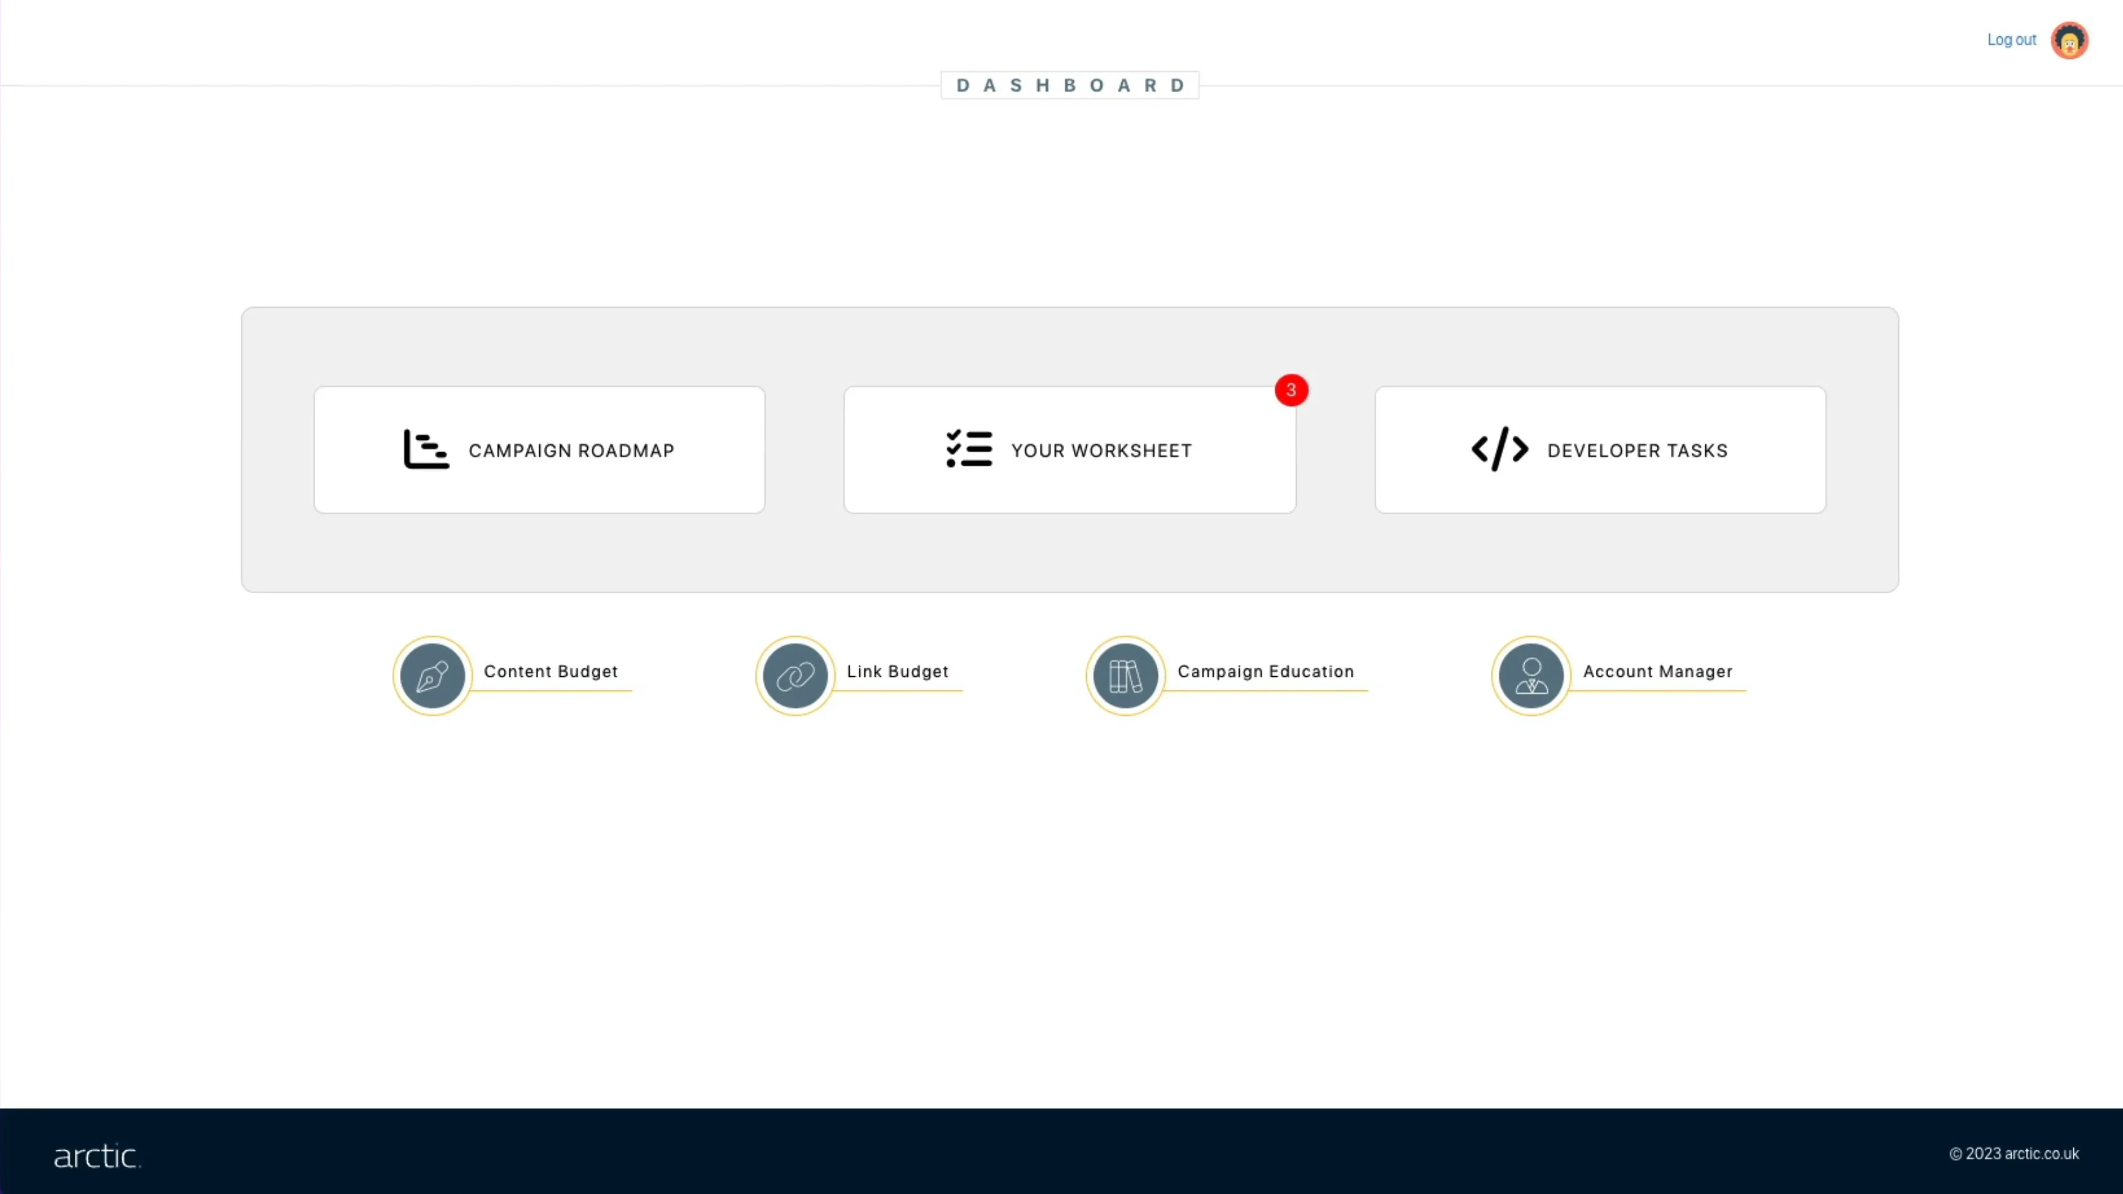Open the YOUR WORKSHEET label
The image size is (2123, 1194).
point(1102,451)
